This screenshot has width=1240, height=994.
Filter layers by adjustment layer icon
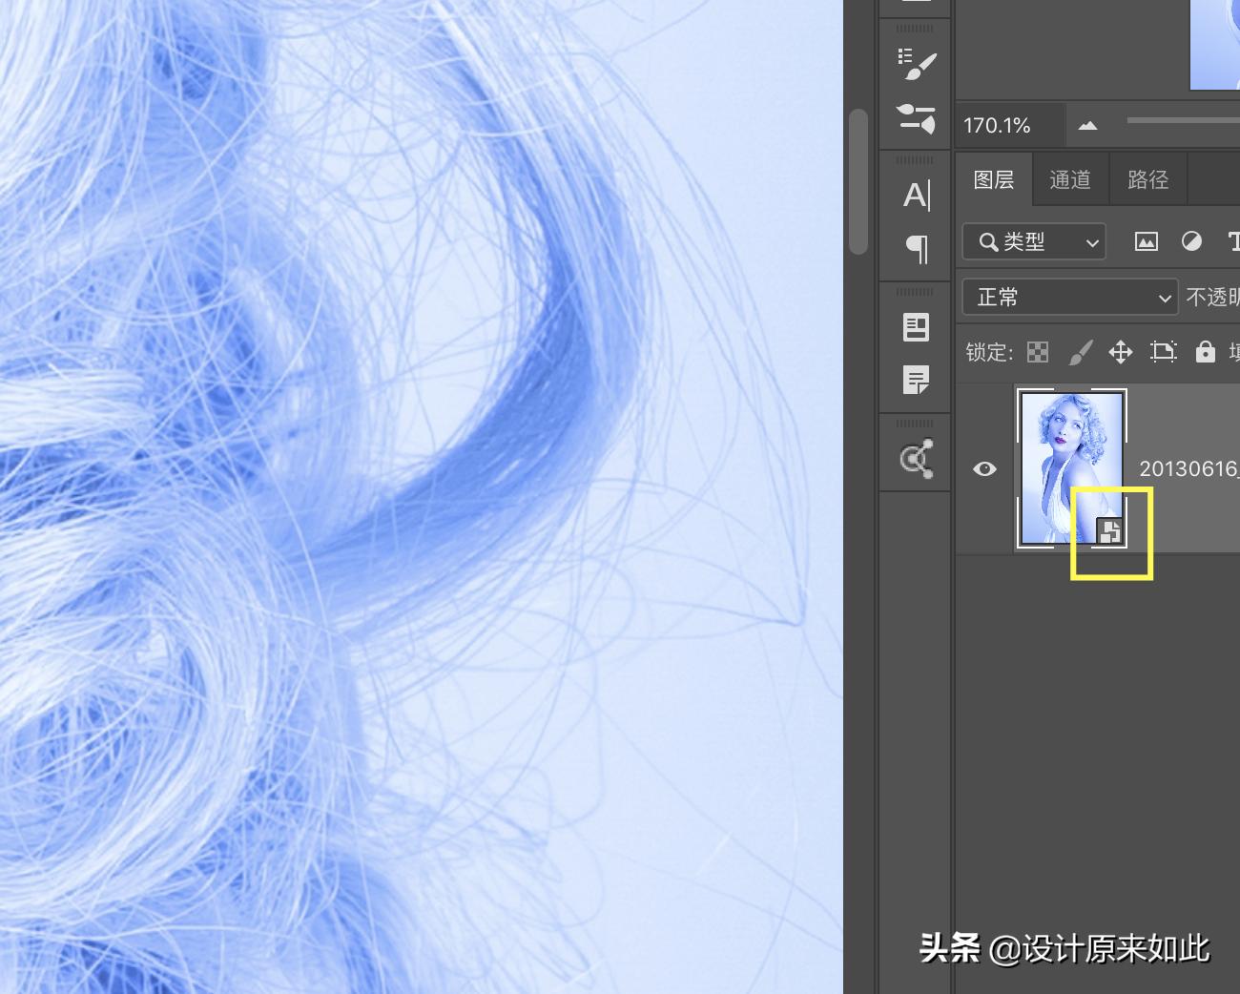1191,241
